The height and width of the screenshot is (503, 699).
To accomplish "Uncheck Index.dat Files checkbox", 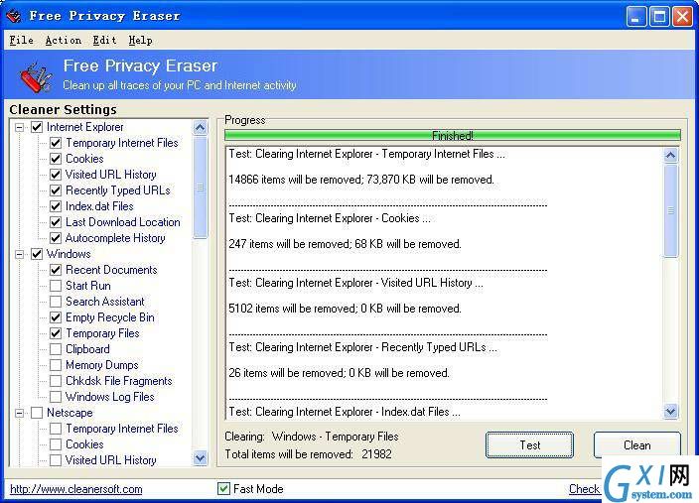I will (56, 206).
